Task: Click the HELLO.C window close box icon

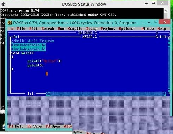Action: tap(16, 37)
